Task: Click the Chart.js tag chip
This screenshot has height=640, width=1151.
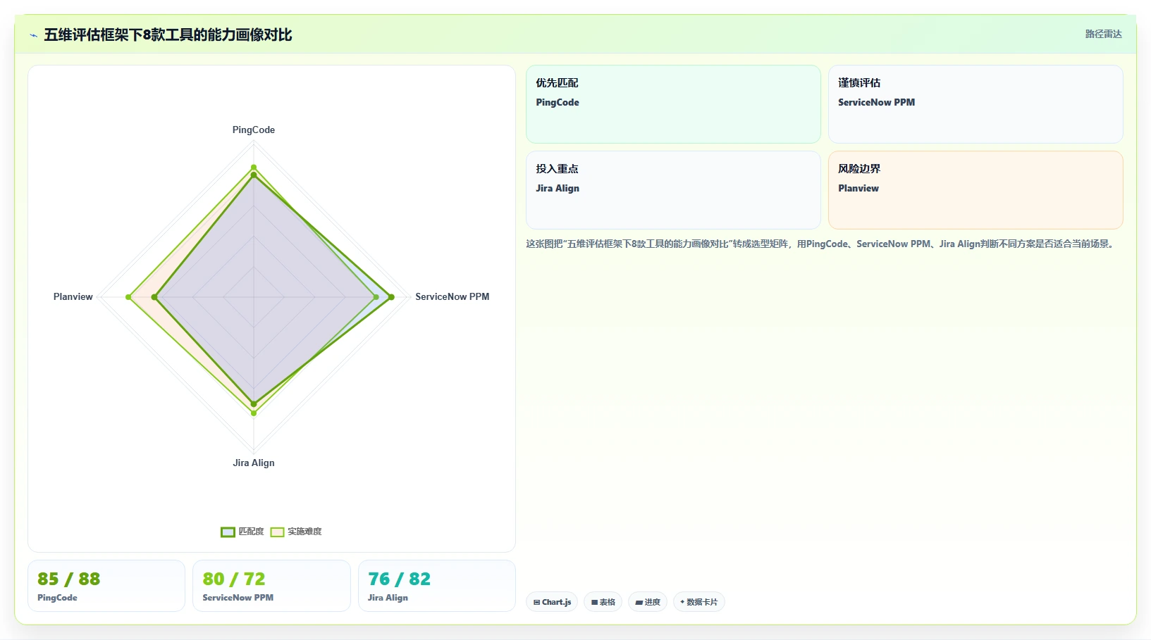Action: tap(552, 602)
